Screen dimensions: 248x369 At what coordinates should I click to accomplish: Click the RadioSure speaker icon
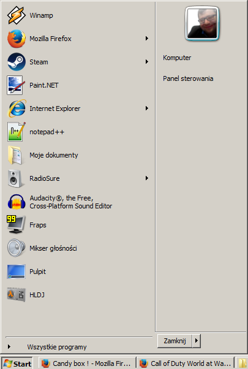pos(15,178)
